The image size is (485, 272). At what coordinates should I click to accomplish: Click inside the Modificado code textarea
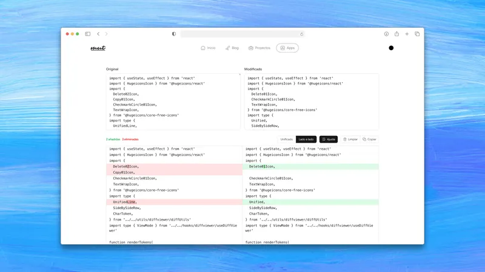312,102
